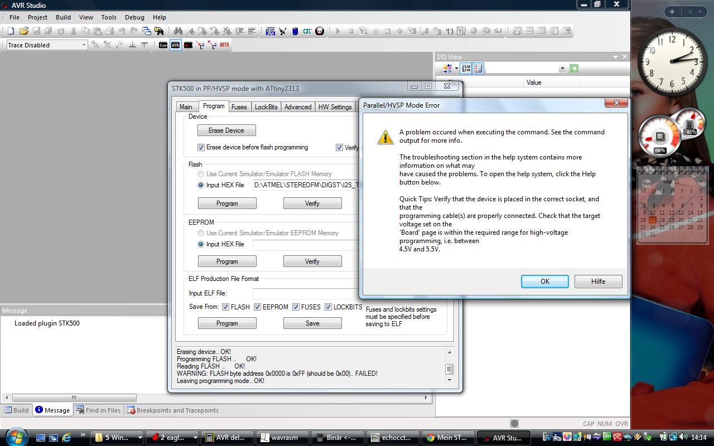Toggle FLASH checkbox under Save From
Viewport: 714px width, 446px height.
225,307
